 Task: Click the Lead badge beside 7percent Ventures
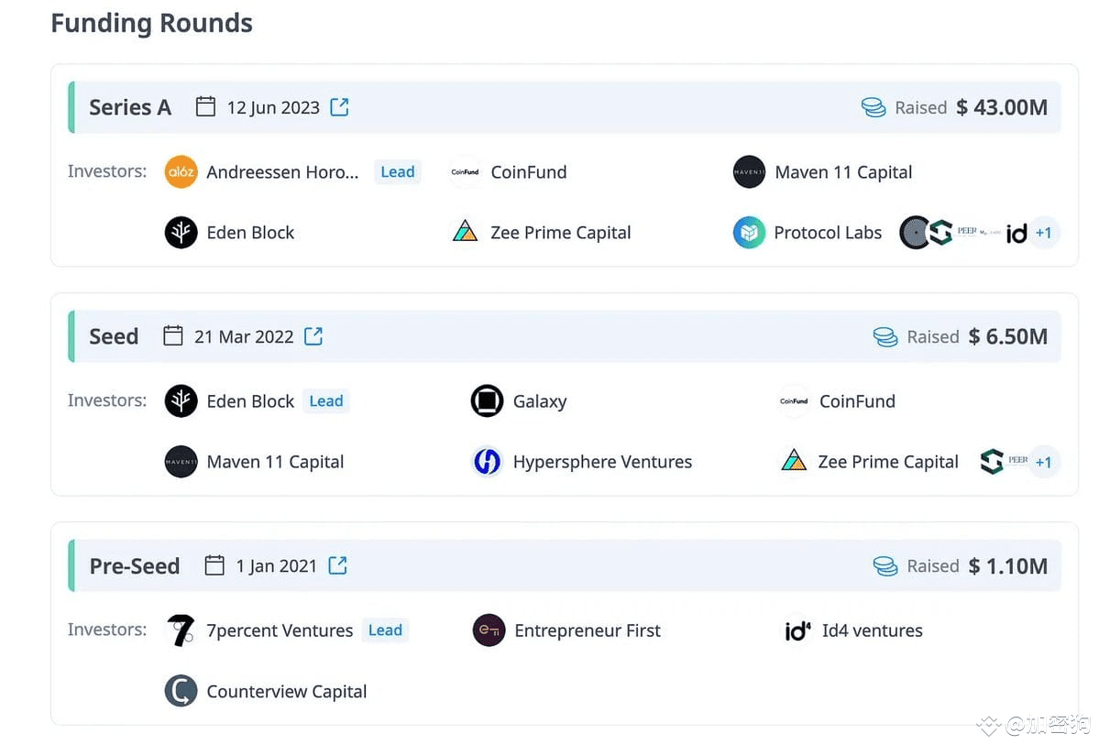pyautogui.click(x=385, y=630)
